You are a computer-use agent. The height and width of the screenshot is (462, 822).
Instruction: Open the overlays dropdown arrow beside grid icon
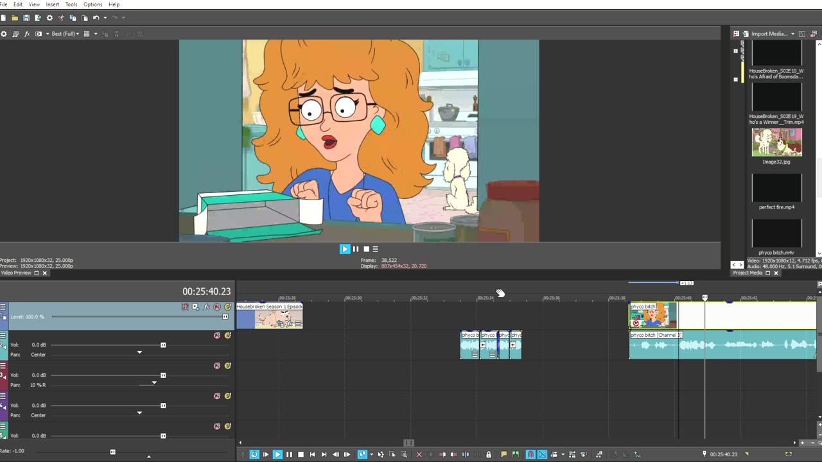pos(94,34)
